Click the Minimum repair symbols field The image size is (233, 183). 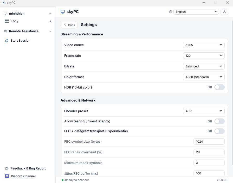[x=209, y=163]
